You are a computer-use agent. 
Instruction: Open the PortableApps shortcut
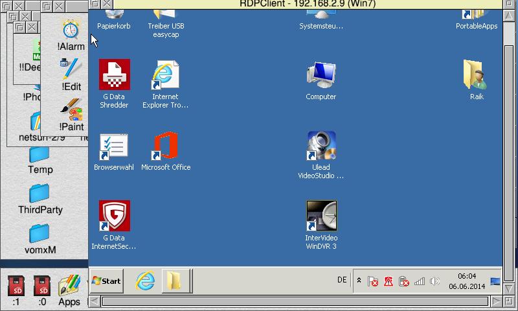[x=477, y=21]
